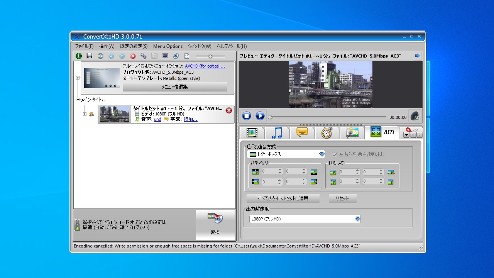Click the film icon beside ビデオ: 1080P
494x278 pixels.
(x=137, y=114)
